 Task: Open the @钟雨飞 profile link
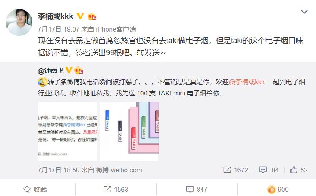[x=51, y=71]
